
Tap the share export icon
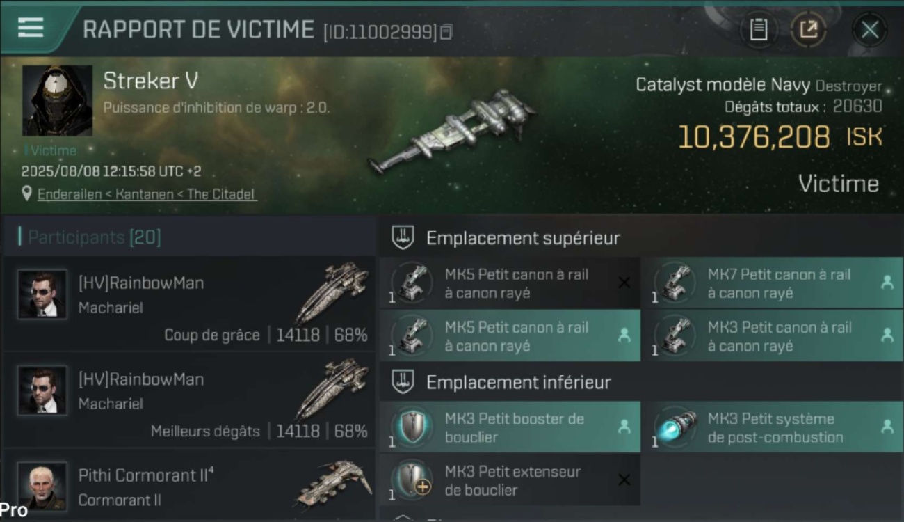tap(808, 30)
